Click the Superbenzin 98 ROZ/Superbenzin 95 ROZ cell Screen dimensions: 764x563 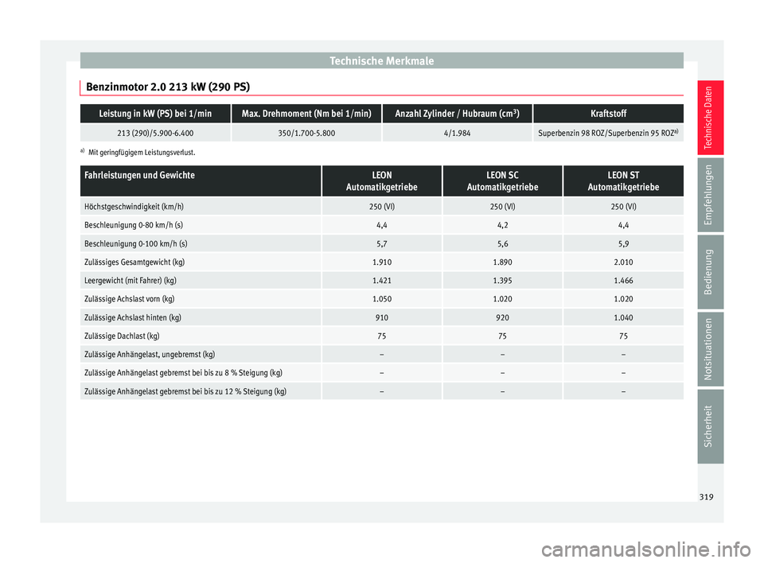click(609, 133)
